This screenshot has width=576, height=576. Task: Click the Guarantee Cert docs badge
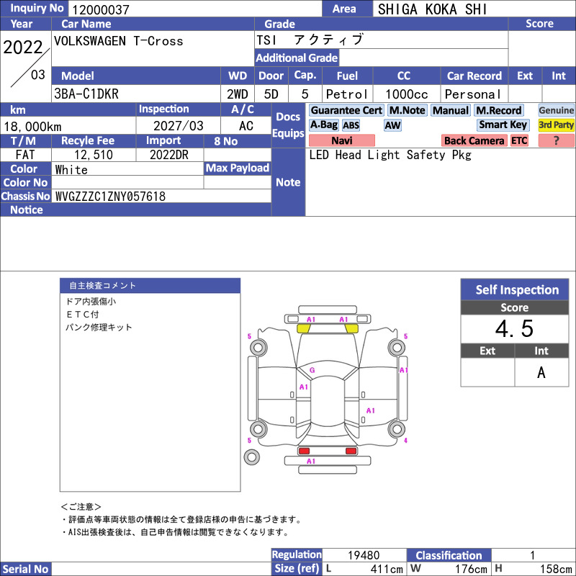pos(346,110)
